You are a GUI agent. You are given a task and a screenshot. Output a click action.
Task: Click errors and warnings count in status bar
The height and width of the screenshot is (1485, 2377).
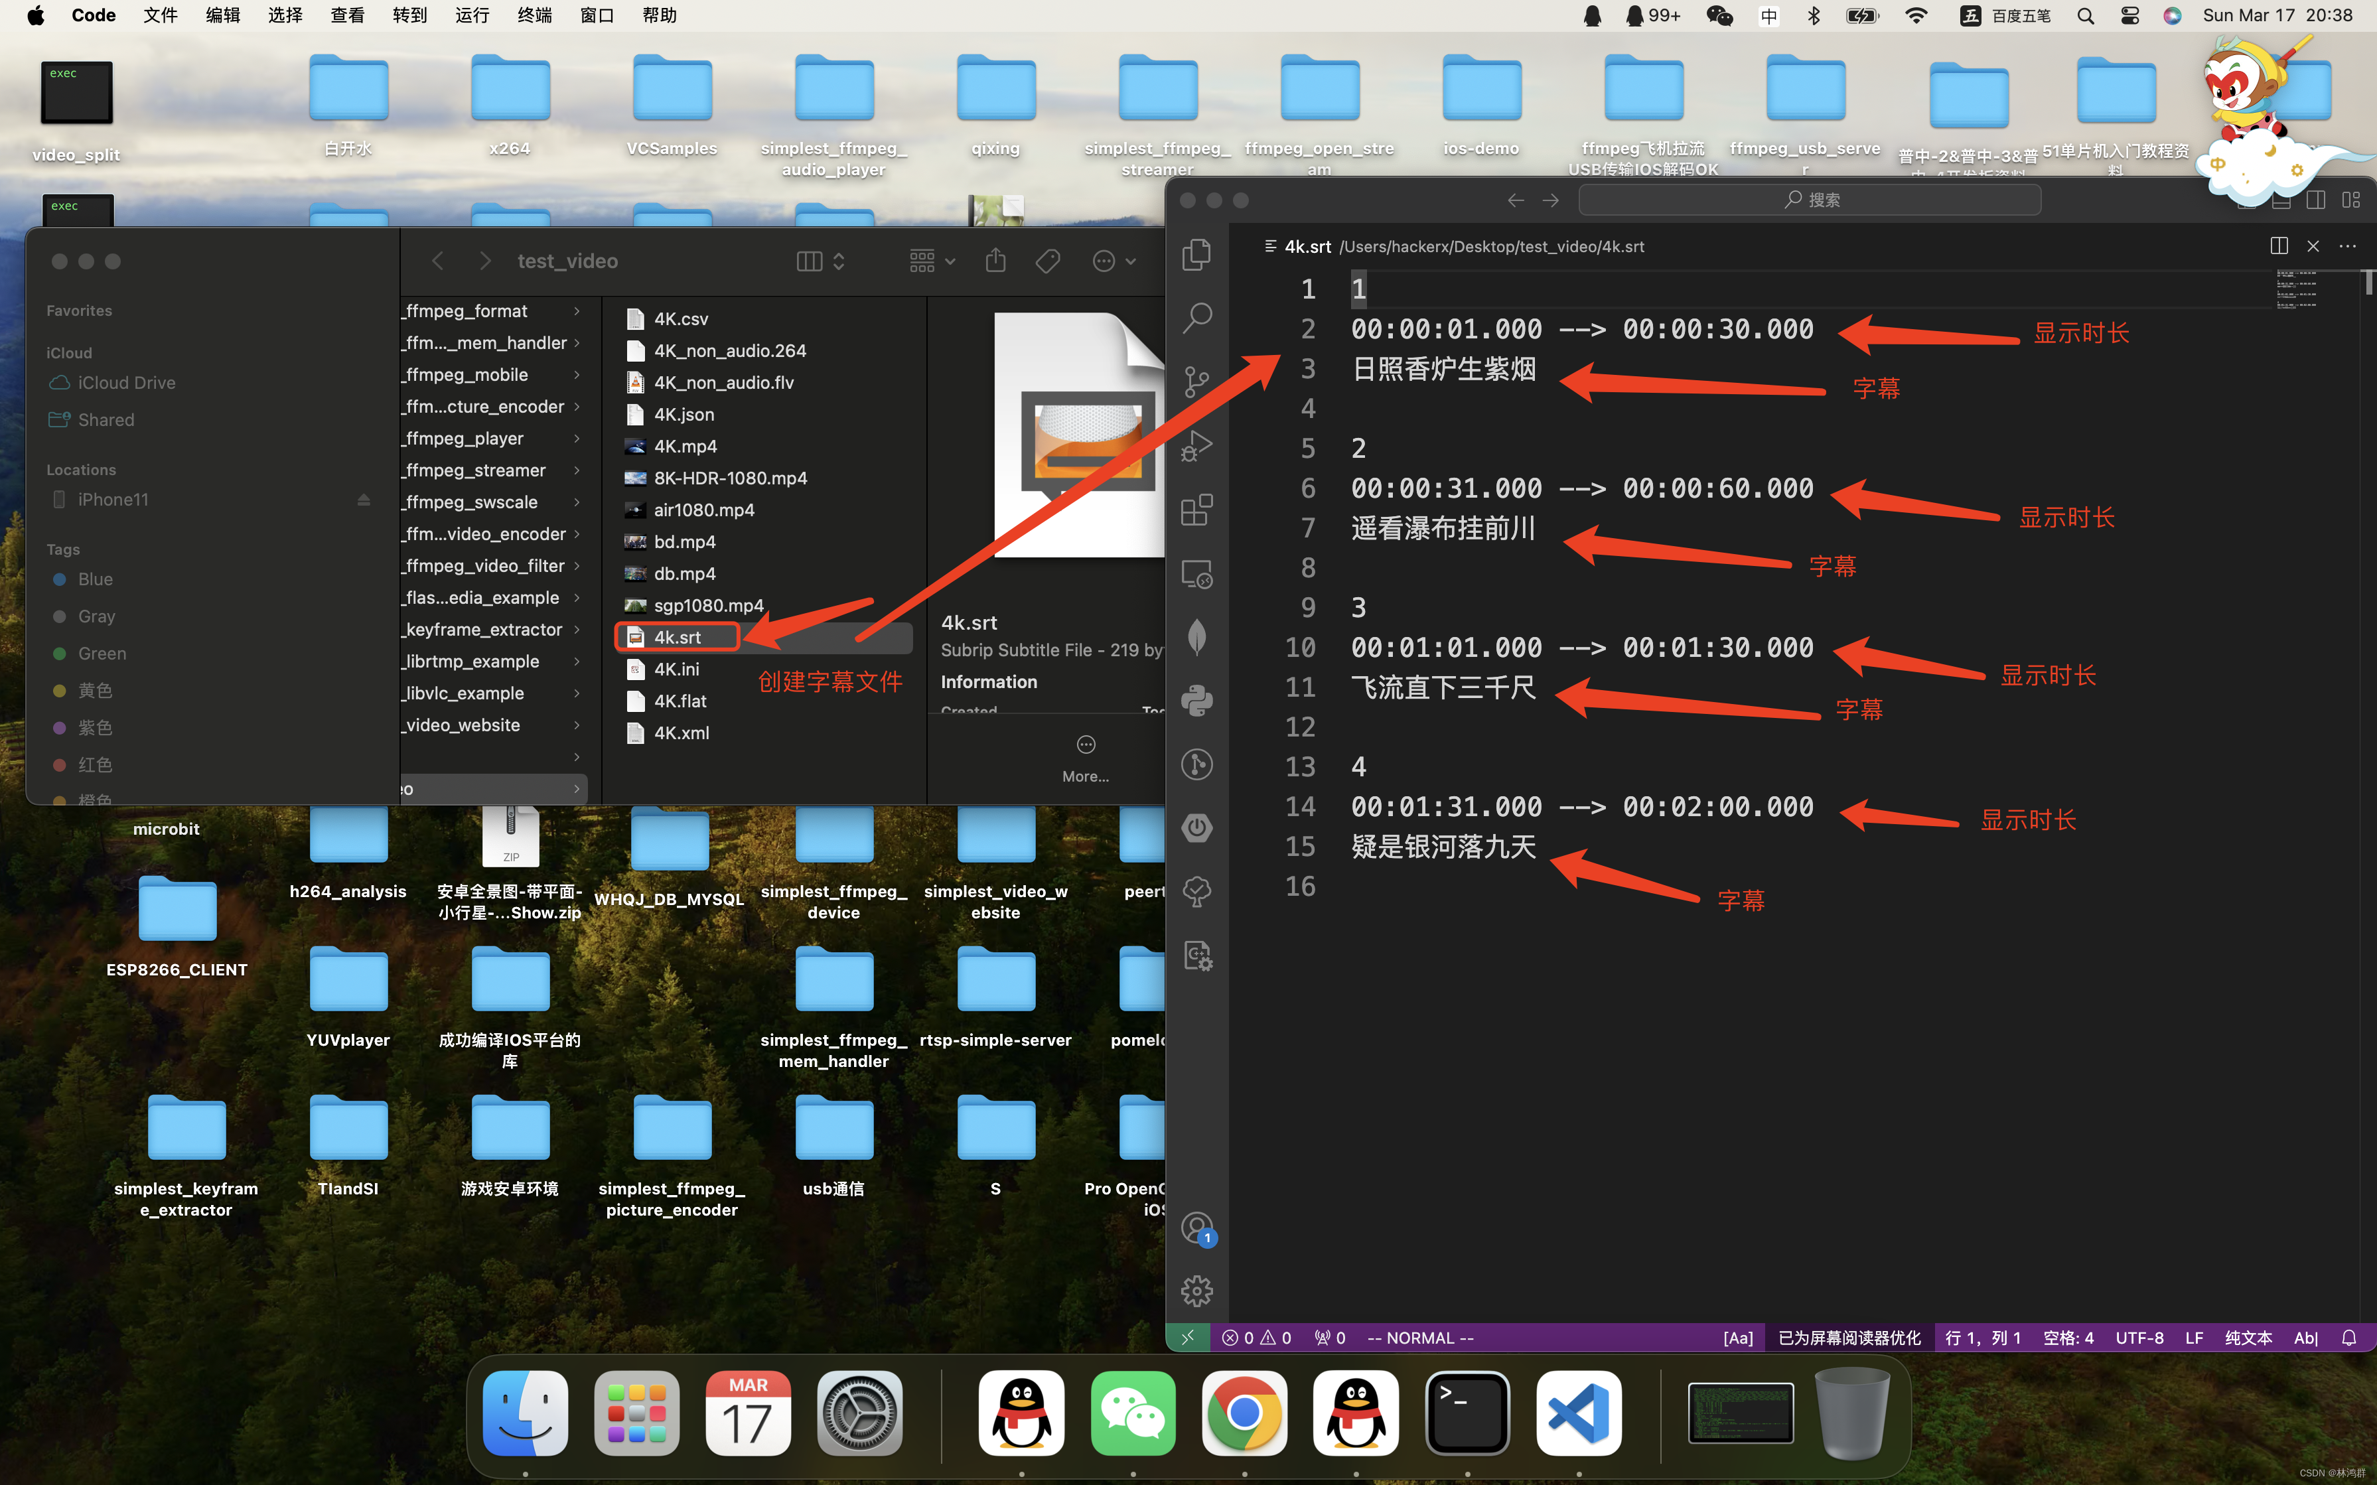point(1256,1338)
